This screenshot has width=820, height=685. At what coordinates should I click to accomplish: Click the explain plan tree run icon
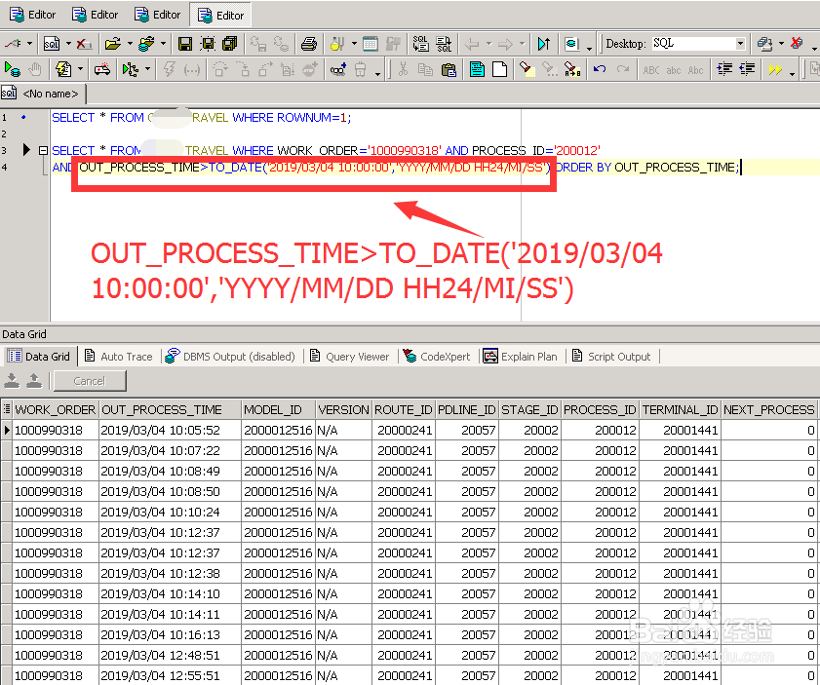(x=130, y=69)
